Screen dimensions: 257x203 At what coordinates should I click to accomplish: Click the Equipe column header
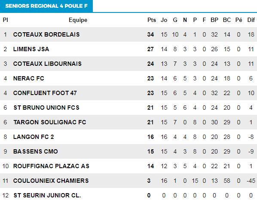78,20
